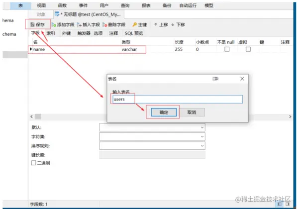Toggle the 虚拟 checkbox for name field

248,49
